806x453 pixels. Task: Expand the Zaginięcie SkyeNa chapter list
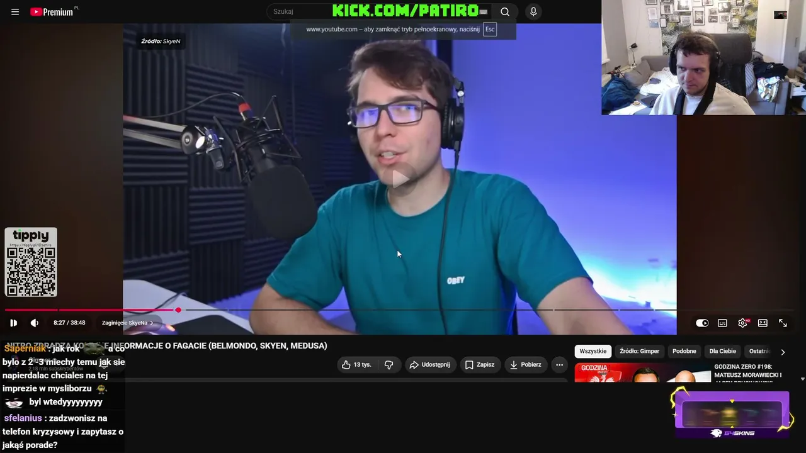[127, 323]
